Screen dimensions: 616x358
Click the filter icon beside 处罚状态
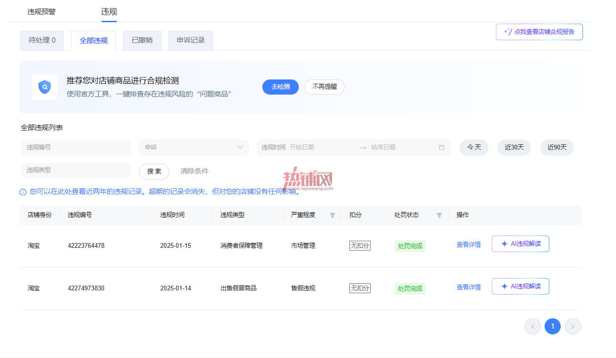click(x=439, y=215)
